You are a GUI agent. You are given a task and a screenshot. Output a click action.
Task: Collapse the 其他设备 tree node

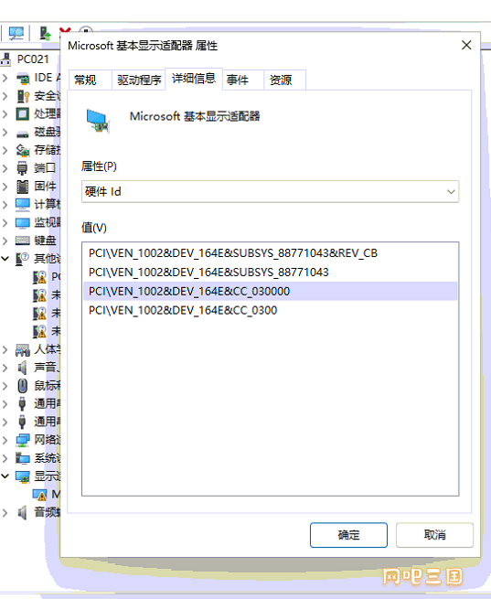5,259
